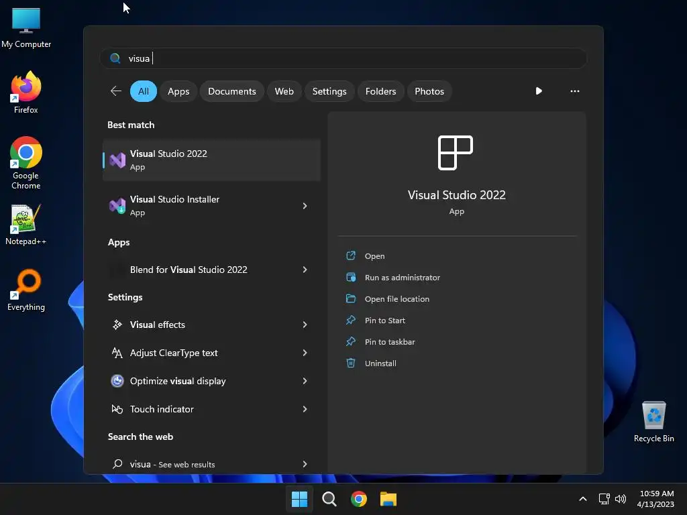The width and height of the screenshot is (687, 515).
Task: Go back with the left arrow
Action: coord(115,91)
